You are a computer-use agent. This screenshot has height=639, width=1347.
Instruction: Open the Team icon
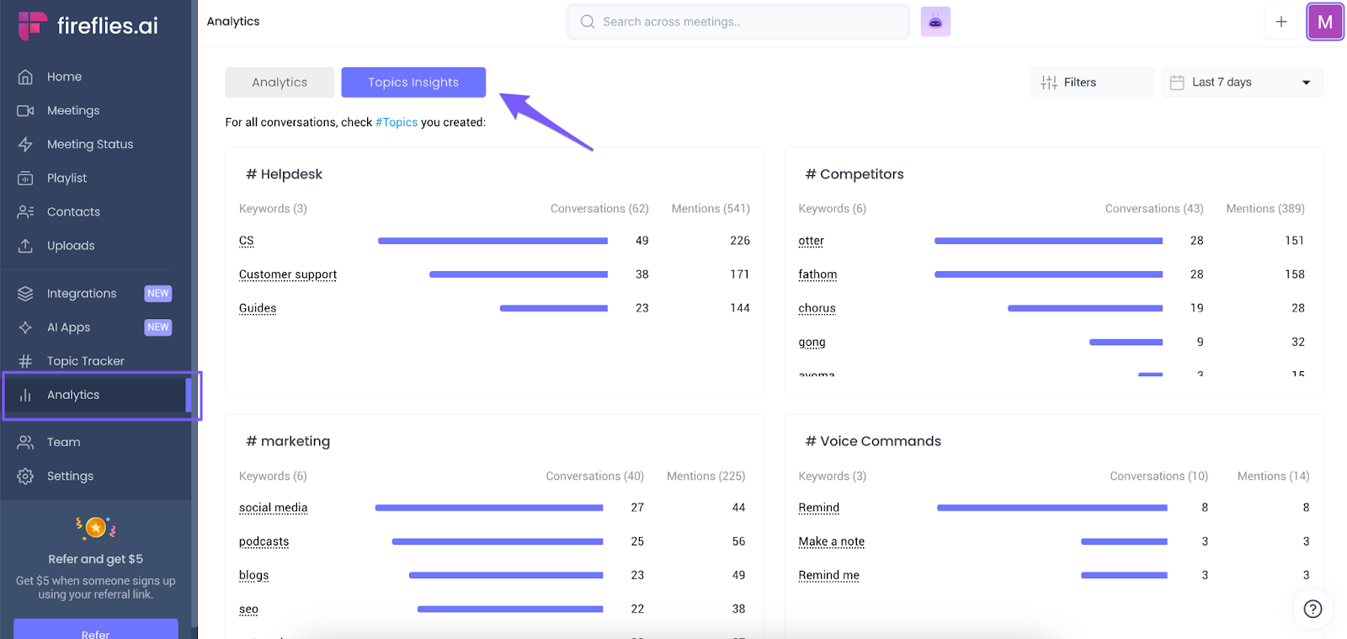click(x=25, y=442)
